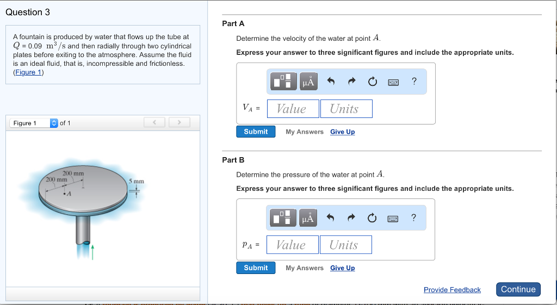557x305 pixels.
Task: Open keyboard shortcuts icon in Part B
Action: pyautogui.click(x=393, y=219)
